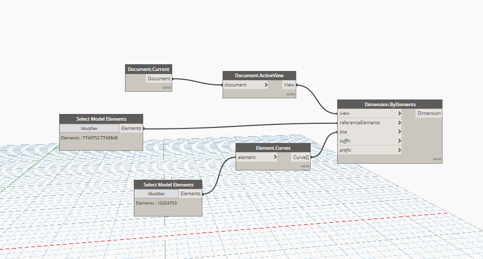Click the View output port
Screen dimensions: 483x259
pyautogui.click(x=289, y=85)
